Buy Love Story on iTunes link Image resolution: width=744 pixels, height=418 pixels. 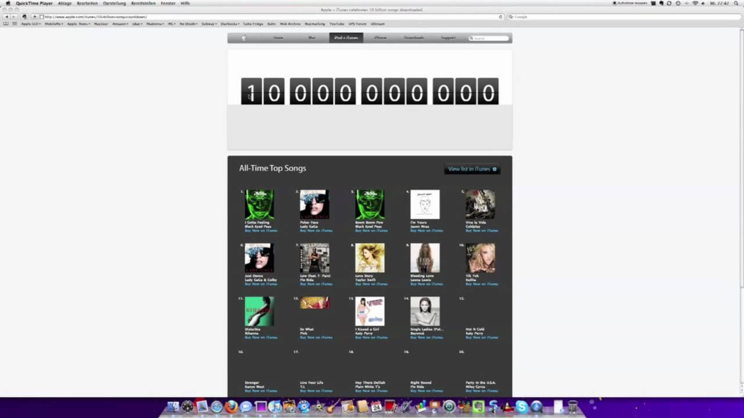point(371,284)
